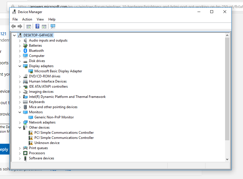This screenshot has height=179, width=243.
Task: Click the IDE ATA/ATAPI controllers icon
Action: pyautogui.click(x=25, y=87)
